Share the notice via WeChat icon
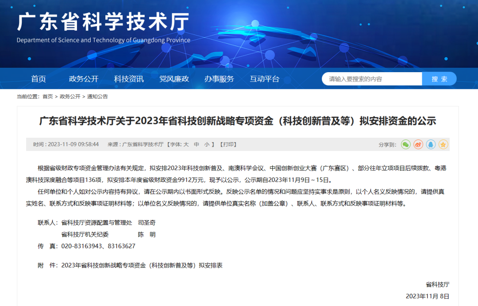 [x=406, y=144]
